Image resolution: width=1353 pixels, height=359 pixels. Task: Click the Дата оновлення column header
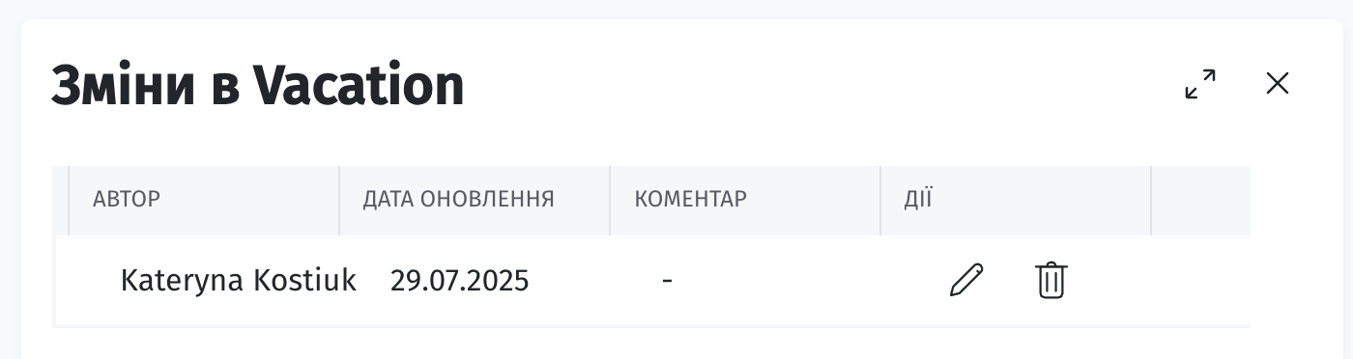(x=459, y=200)
